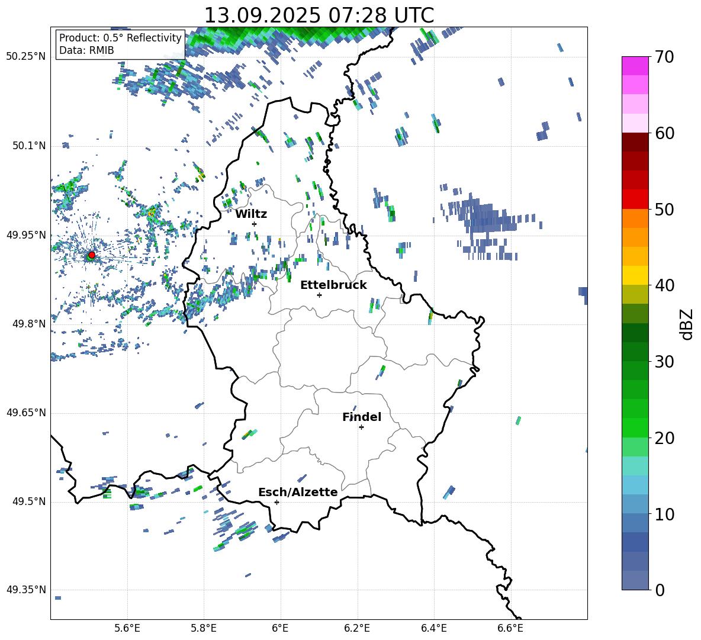Click the bright green 20 dBZ colorbar segment
This screenshot has height=640, width=701.
pyautogui.click(x=635, y=427)
